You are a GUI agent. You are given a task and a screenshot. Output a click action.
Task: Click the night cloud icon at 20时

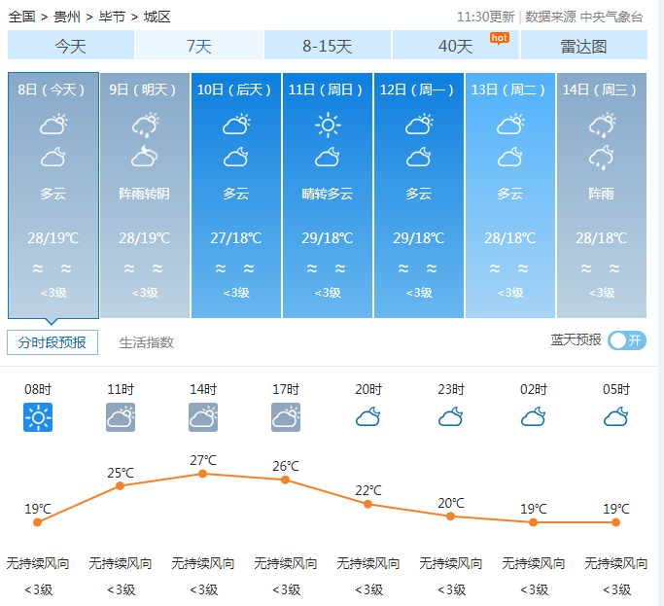tap(367, 417)
